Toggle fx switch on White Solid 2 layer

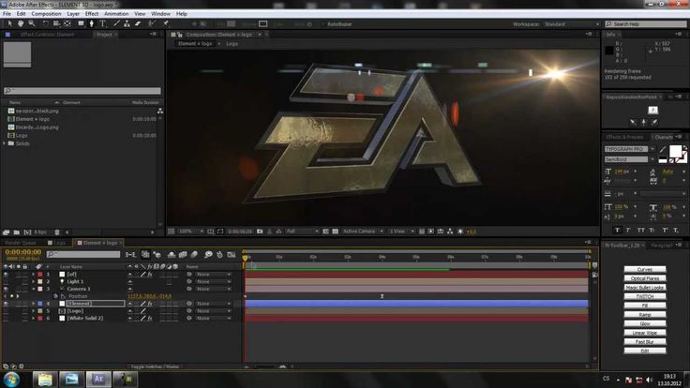tap(150, 318)
